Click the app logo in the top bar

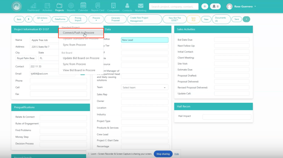coord(16,6)
